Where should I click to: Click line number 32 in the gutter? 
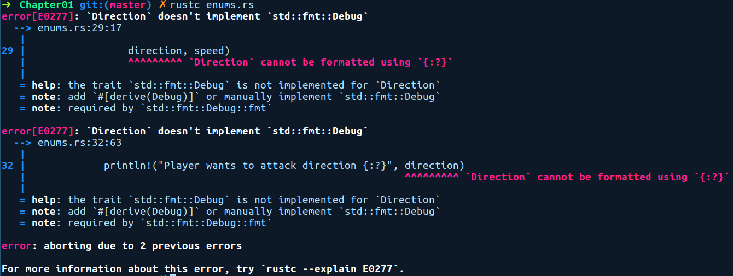click(8, 166)
